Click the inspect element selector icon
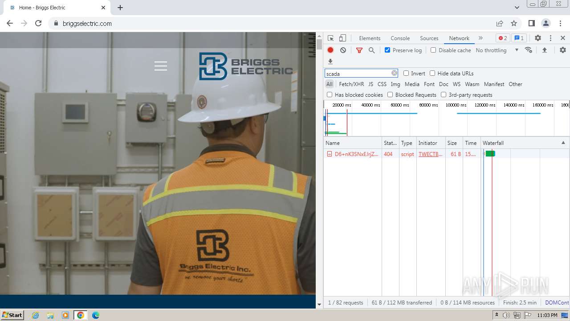This screenshot has height=321, width=570. pyautogui.click(x=330, y=38)
